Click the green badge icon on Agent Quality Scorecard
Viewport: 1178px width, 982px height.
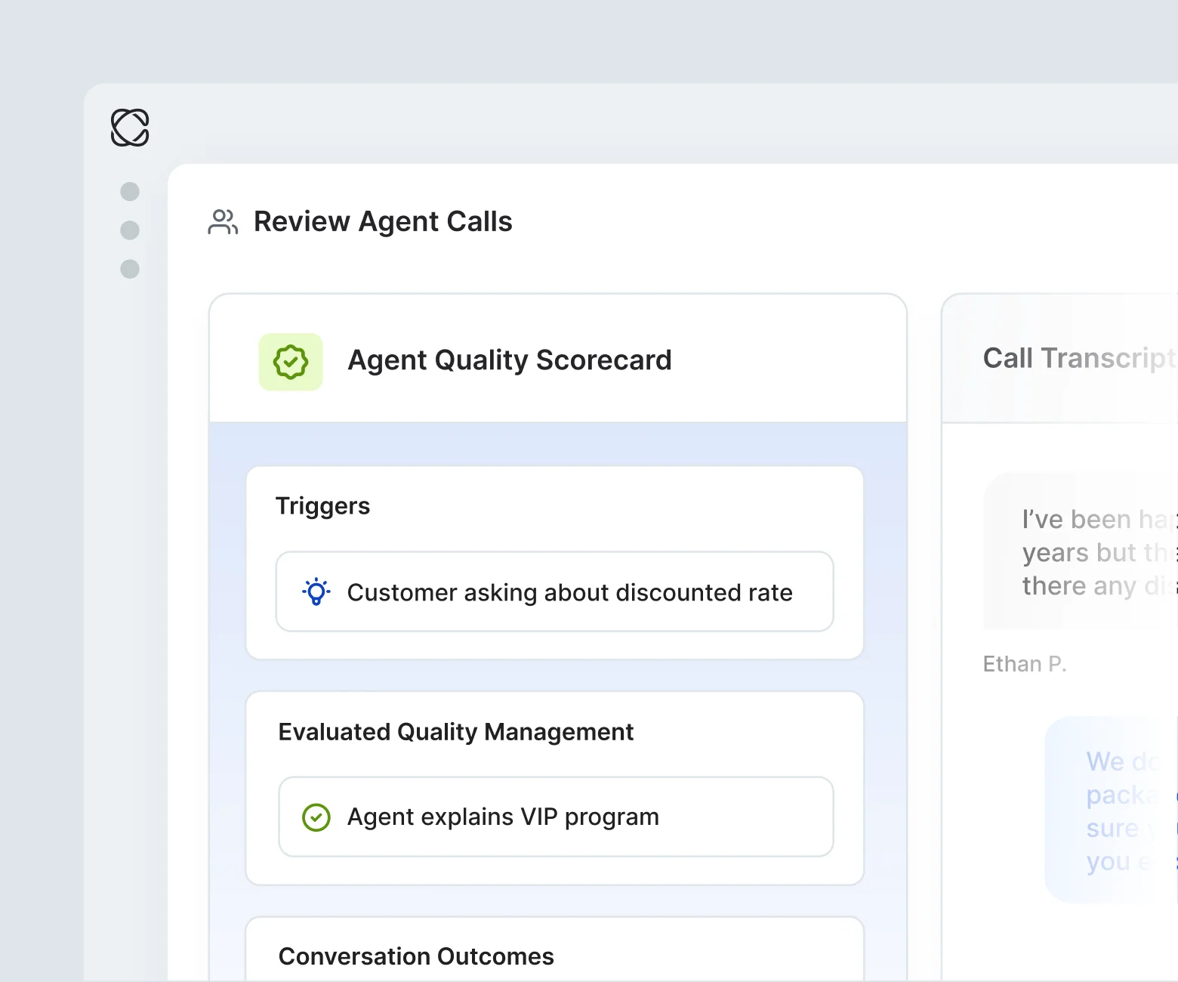[291, 362]
